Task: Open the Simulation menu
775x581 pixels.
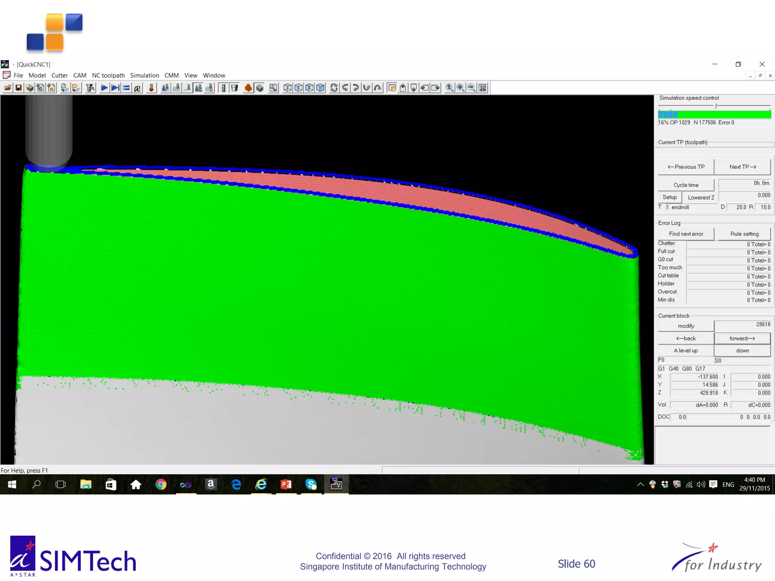Action: click(144, 75)
